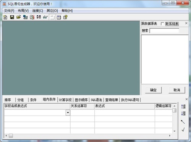Switch to the 查询结果 tab

point(112,100)
